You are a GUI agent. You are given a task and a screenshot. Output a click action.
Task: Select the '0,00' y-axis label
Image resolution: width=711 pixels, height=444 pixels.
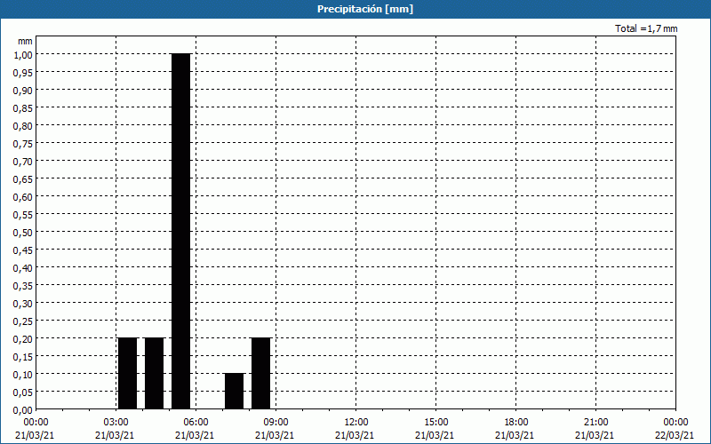23,410
